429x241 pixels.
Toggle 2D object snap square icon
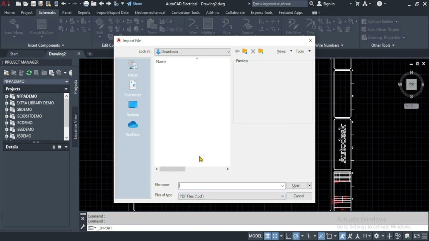[329, 236]
